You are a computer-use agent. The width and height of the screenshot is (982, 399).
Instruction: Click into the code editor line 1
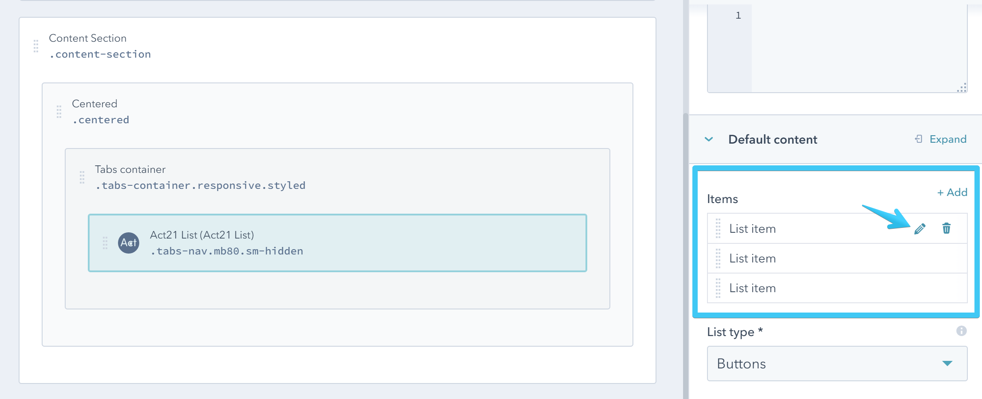click(856, 16)
